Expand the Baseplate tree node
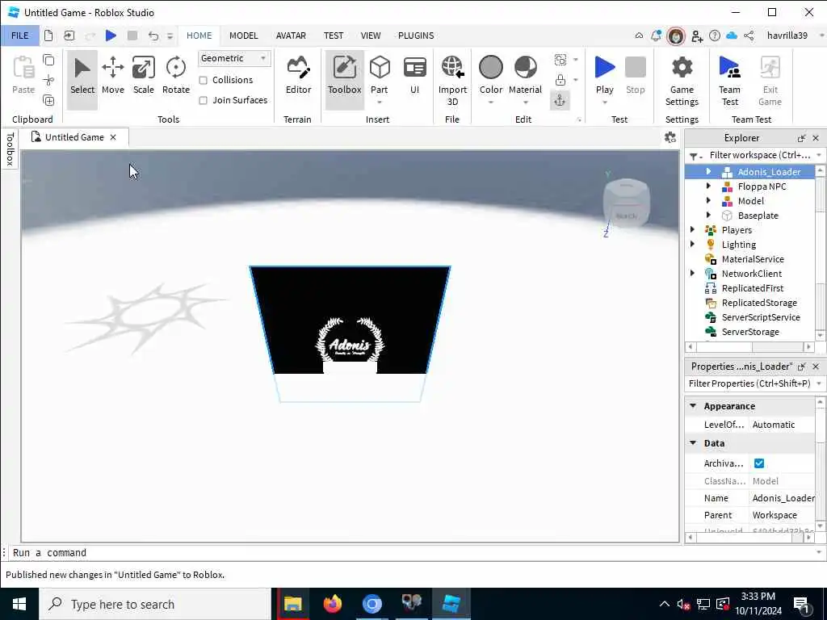This screenshot has height=620, width=827. pos(708,215)
